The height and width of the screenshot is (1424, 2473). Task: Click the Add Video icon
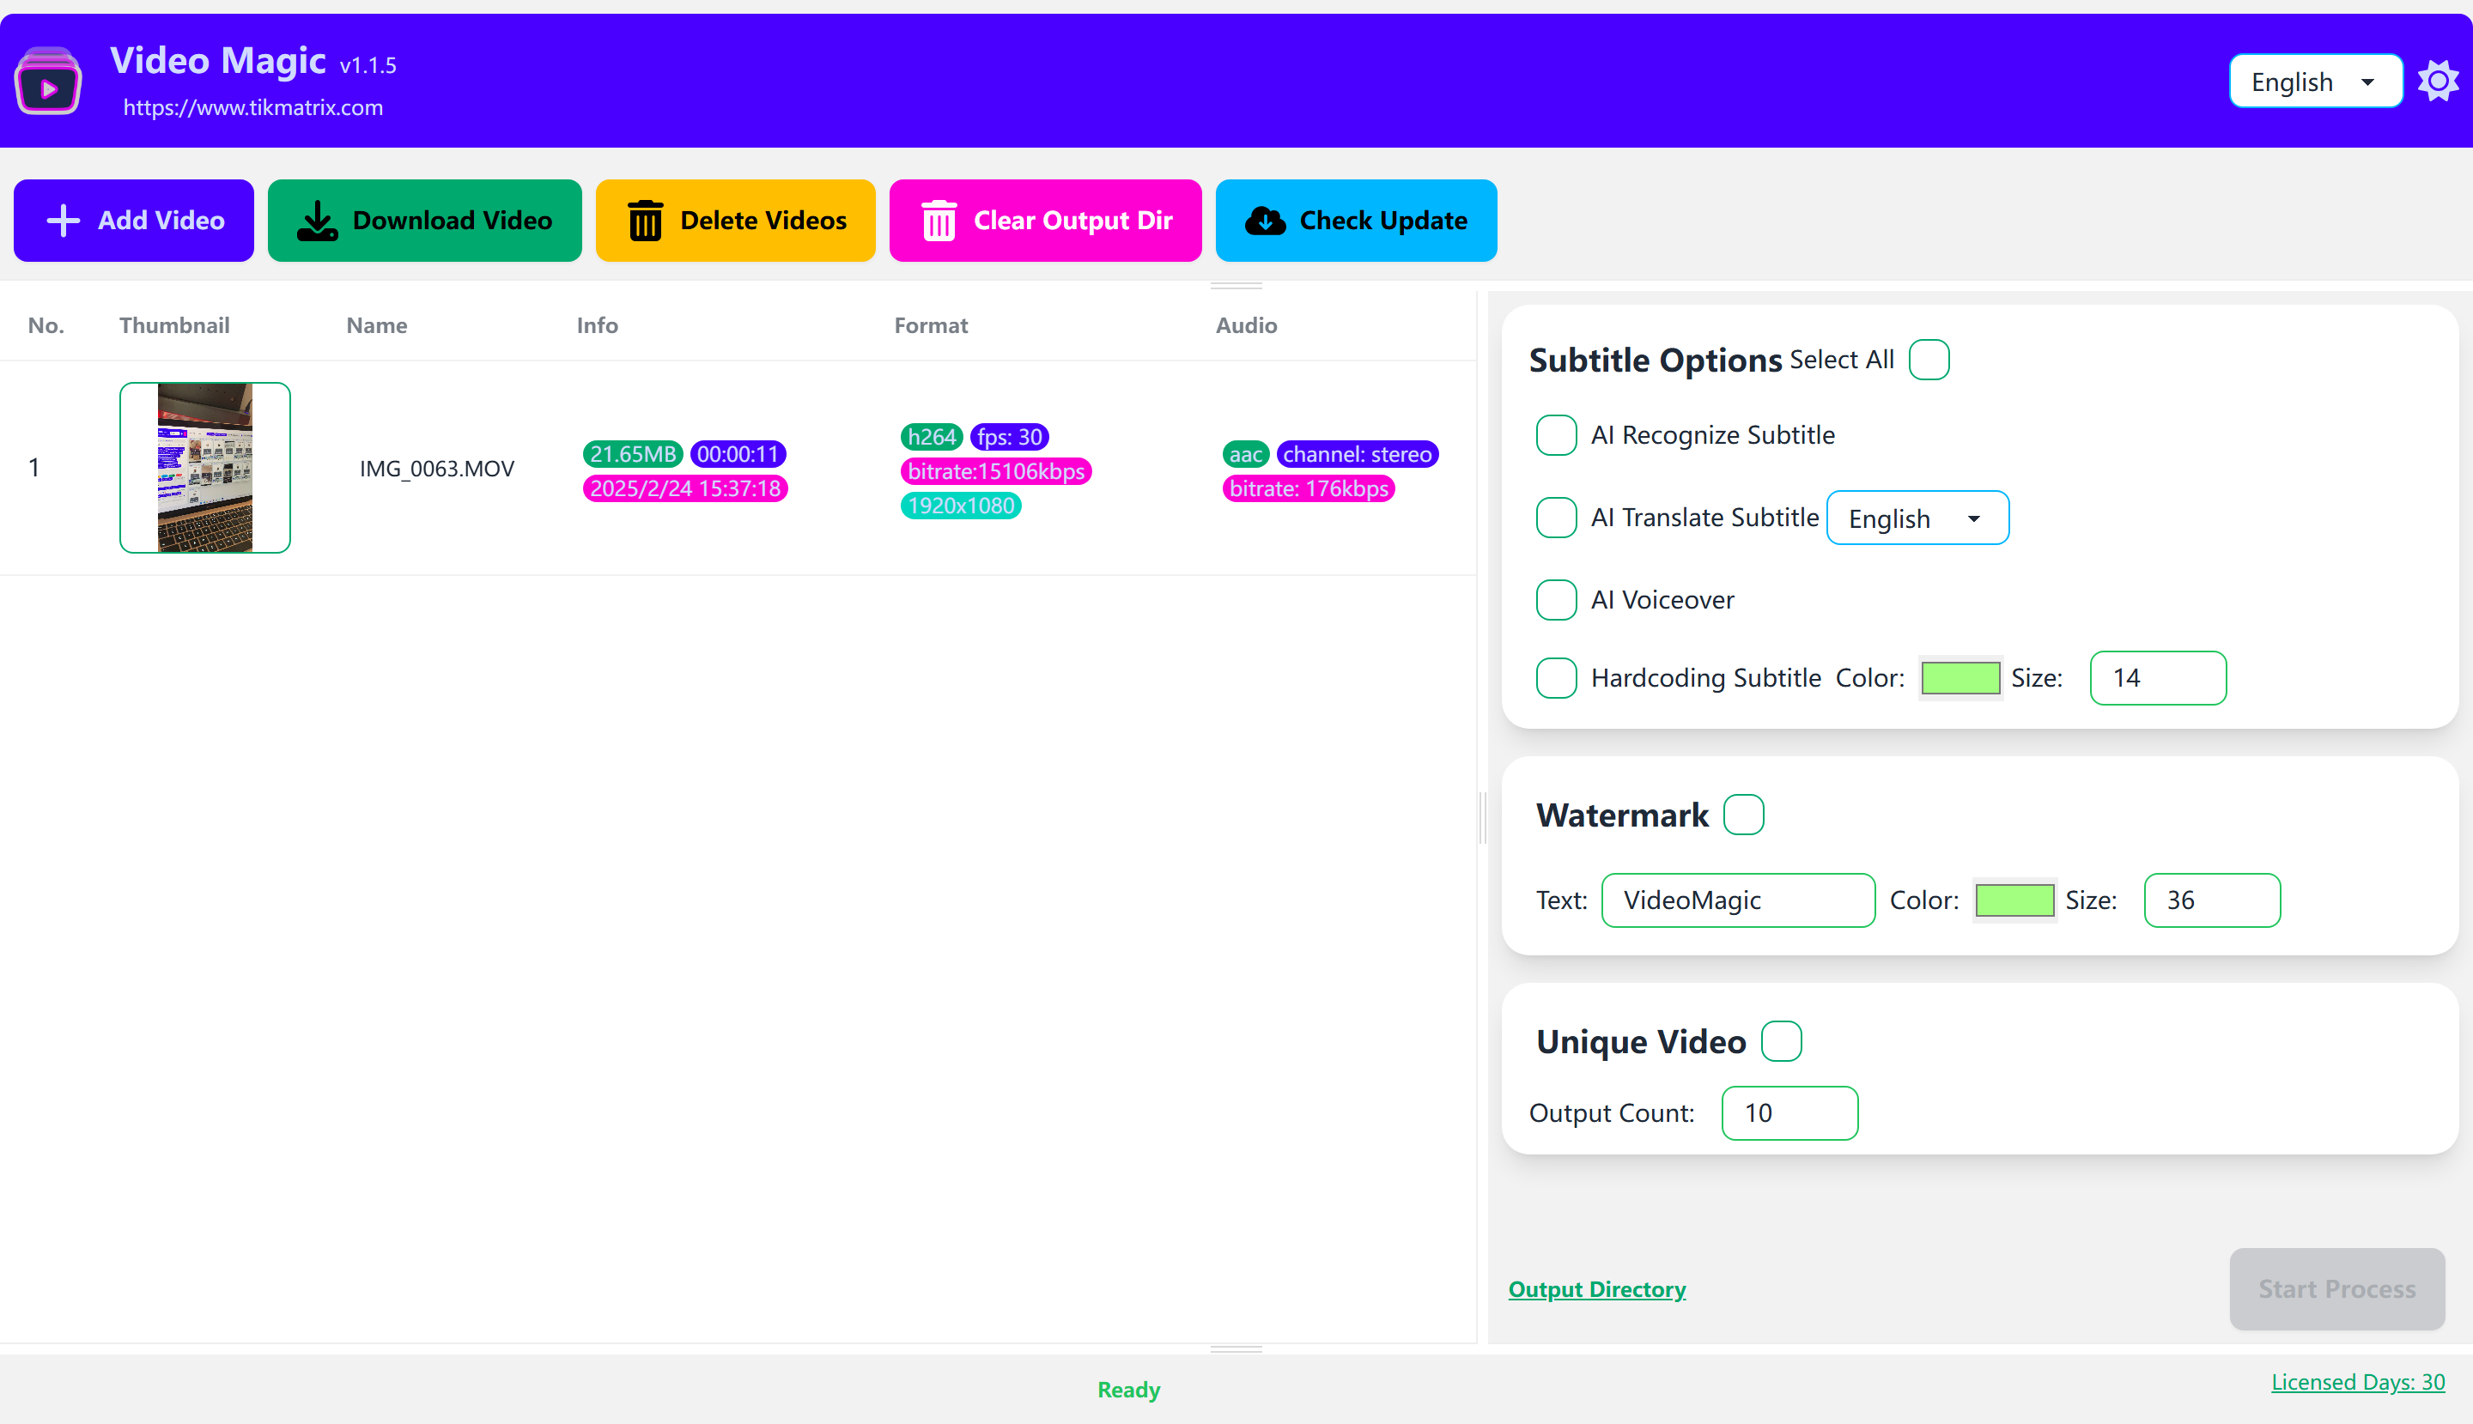point(63,221)
